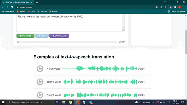This screenshot has height=105, width=187.
Task: Open the red ad blocker extension
Action: coord(171,7)
